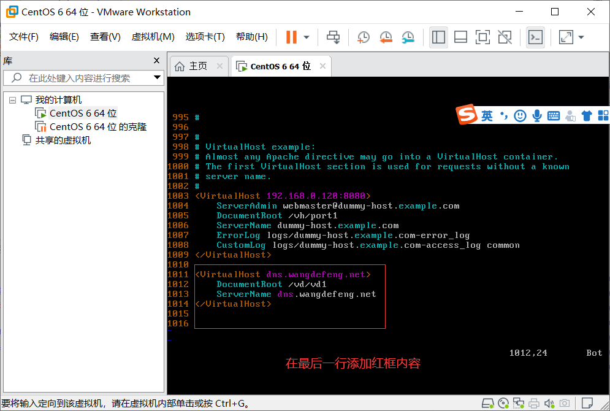Open the 帮助(H) menu
Screen dimensions: 610x411
(x=252, y=37)
